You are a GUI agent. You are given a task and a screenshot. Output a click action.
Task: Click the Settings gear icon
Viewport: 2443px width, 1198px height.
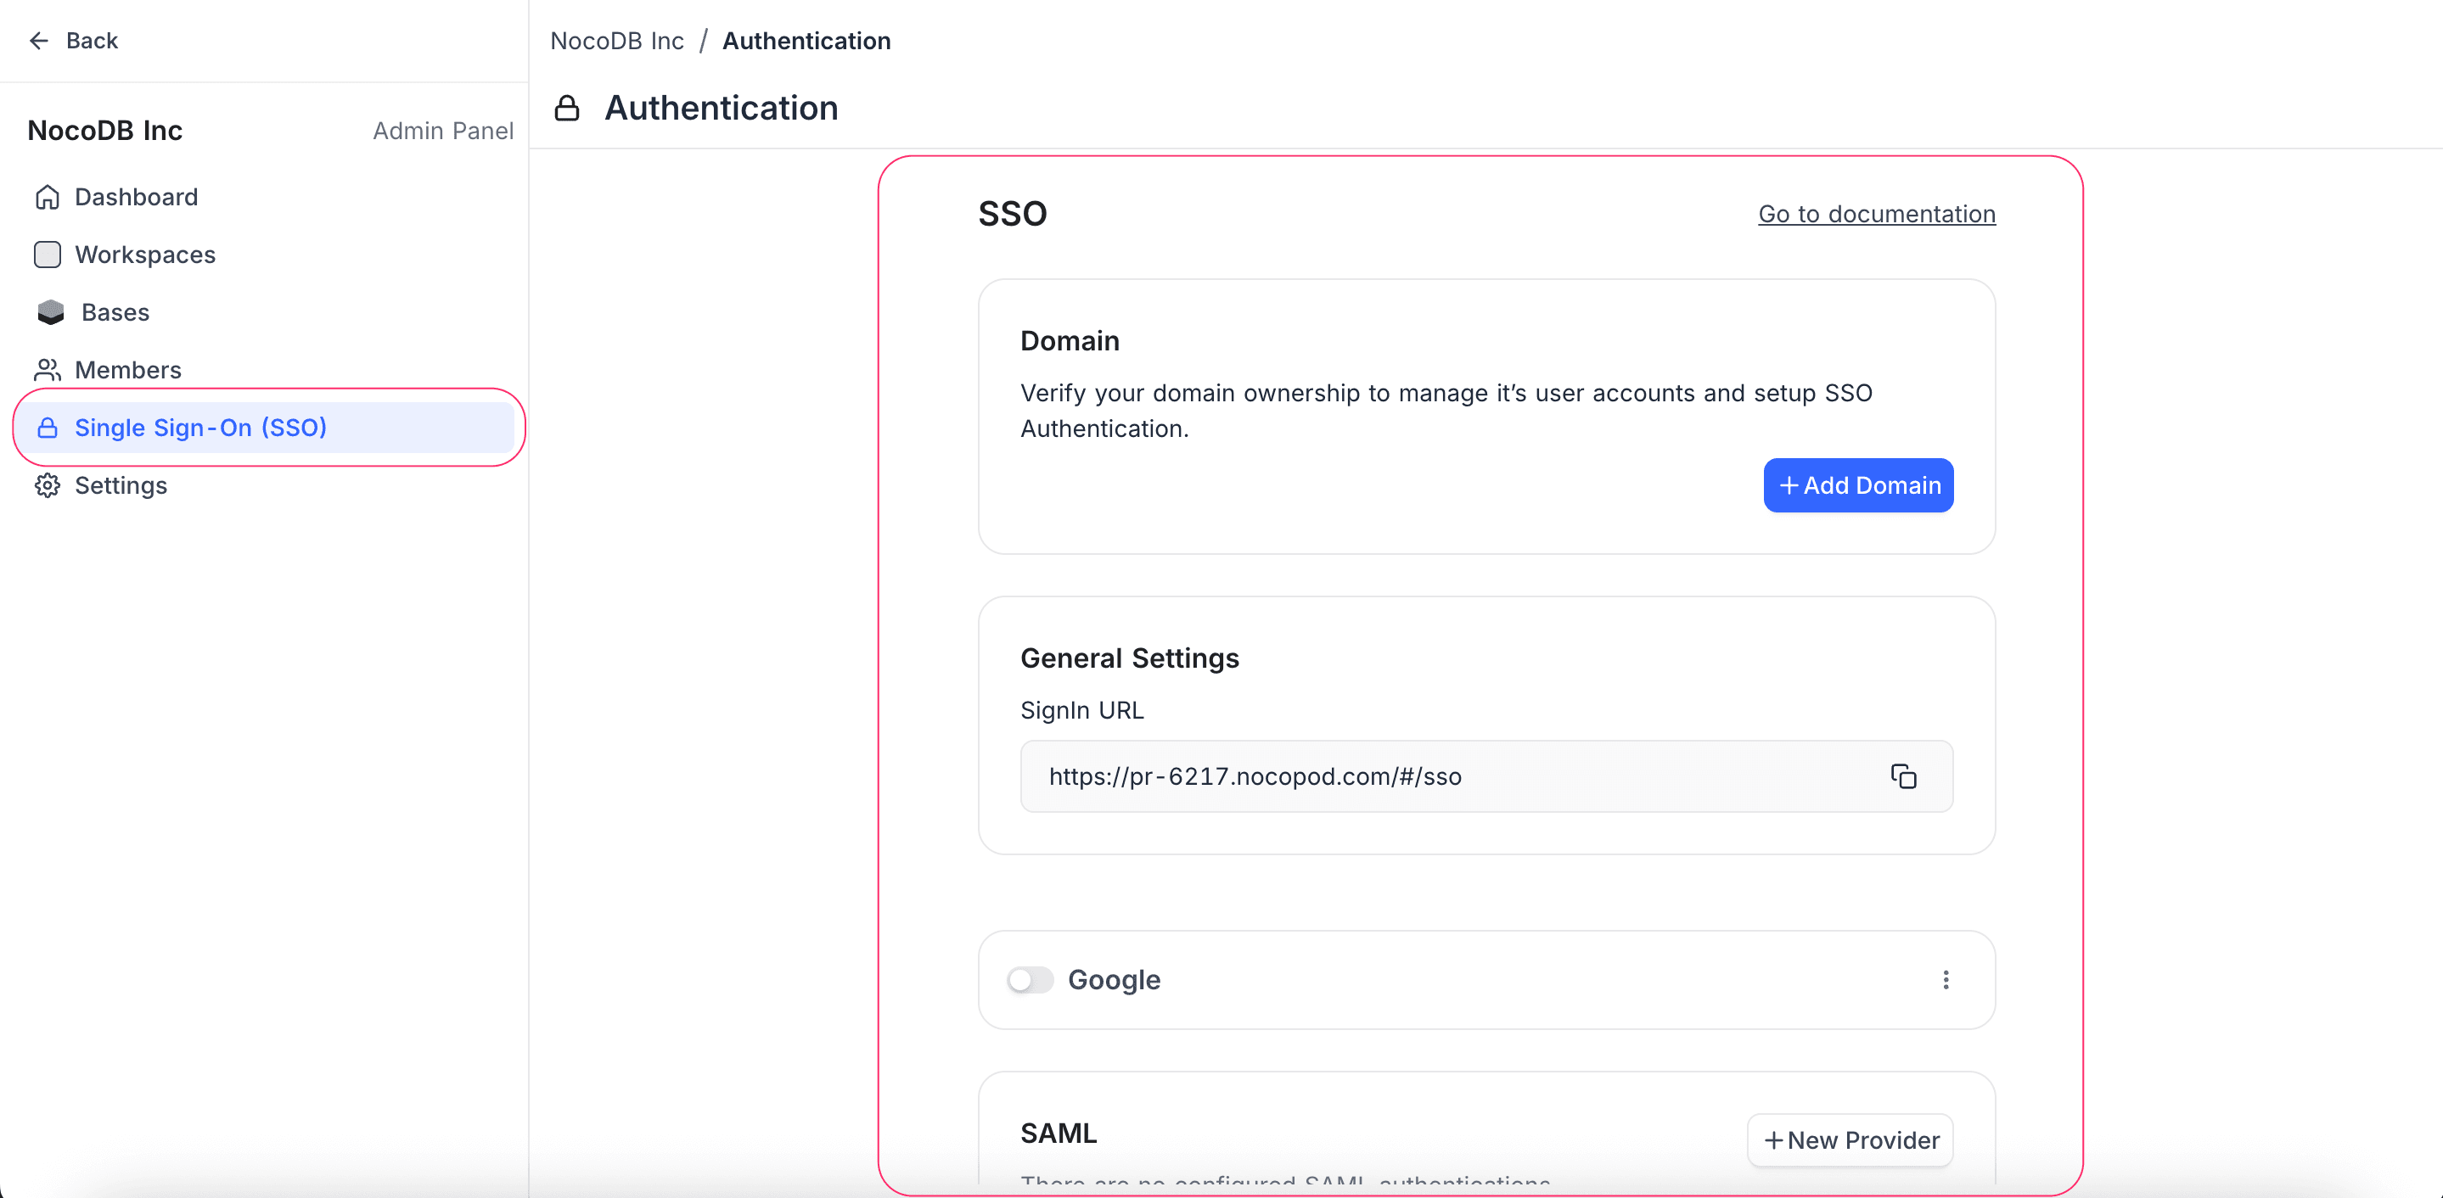coord(48,485)
